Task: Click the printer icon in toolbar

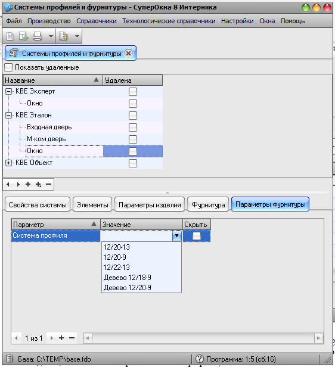Action: coord(37,36)
